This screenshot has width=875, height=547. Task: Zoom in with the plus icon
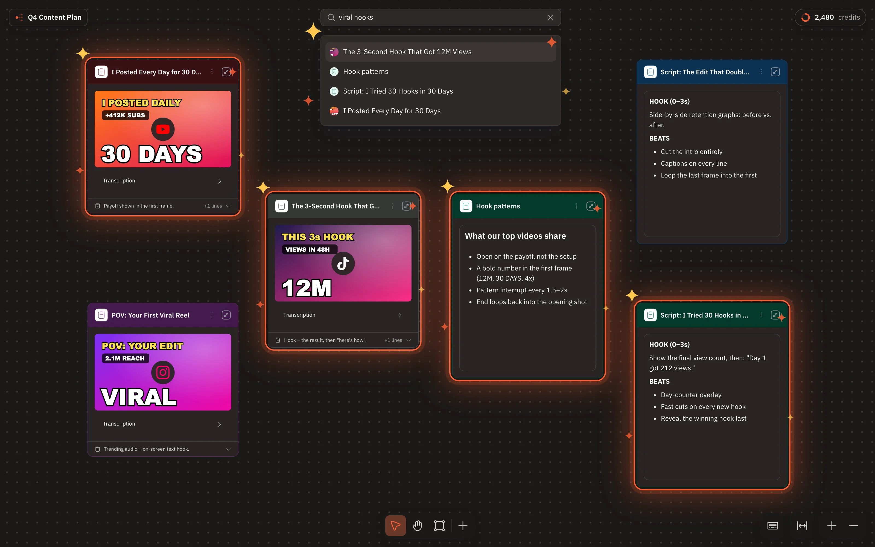[832, 525]
